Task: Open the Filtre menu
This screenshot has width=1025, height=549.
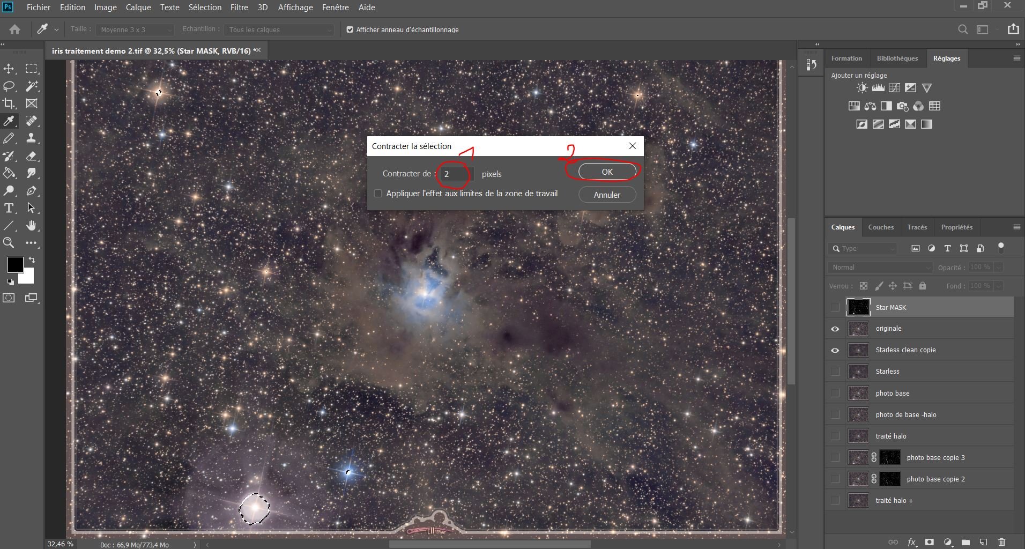Action: (239, 8)
